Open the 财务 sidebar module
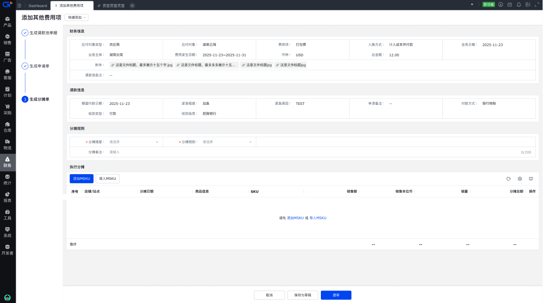The width and height of the screenshot is (543, 303). [8, 162]
